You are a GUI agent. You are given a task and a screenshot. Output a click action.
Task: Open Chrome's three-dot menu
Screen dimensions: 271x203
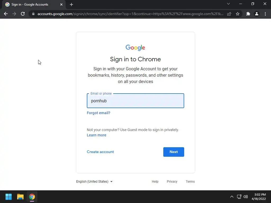pyautogui.click(x=265, y=14)
